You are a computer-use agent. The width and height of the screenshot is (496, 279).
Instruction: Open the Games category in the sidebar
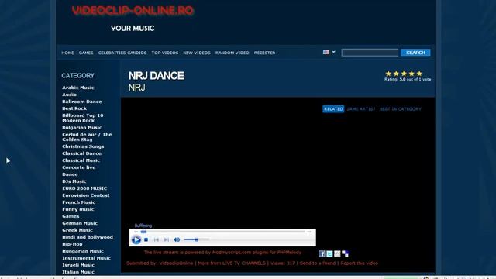tap(71, 216)
